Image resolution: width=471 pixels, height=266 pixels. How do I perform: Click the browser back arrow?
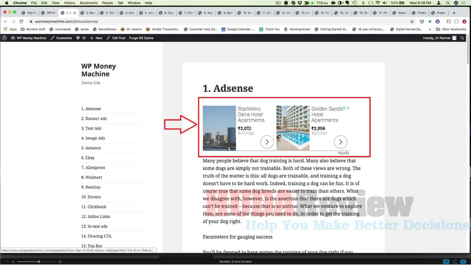tap(5, 21)
